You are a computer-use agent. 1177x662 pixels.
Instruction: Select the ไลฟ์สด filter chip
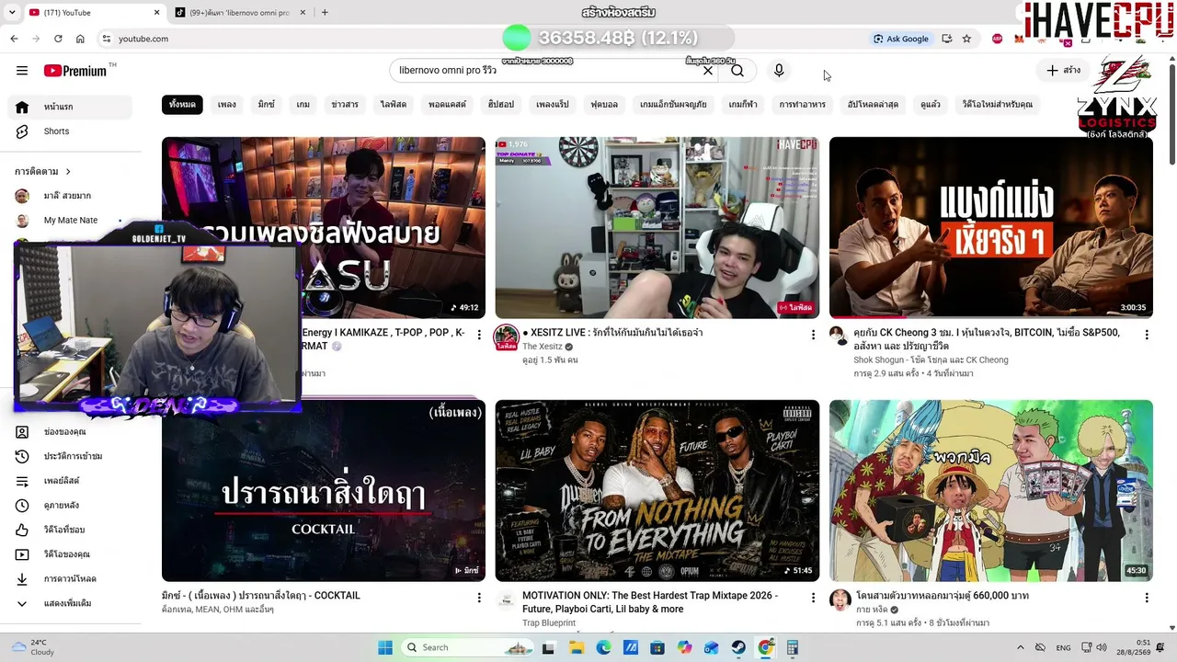pyautogui.click(x=394, y=105)
